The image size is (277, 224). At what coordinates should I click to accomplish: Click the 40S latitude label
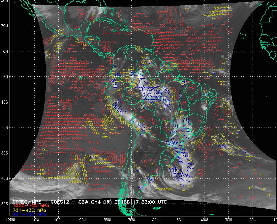pyautogui.click(x=5, y=179)
